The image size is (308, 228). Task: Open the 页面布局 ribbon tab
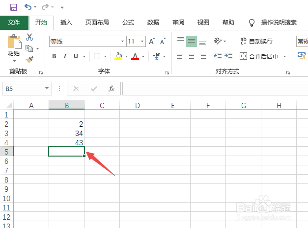click(x=97, y=23)
